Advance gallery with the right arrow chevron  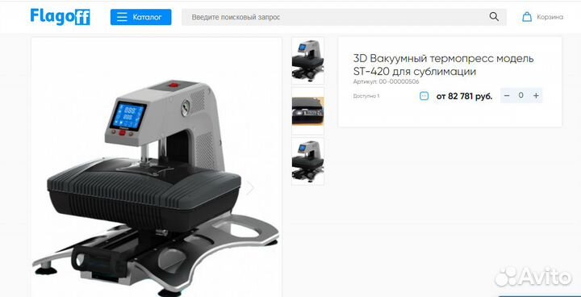pyautogui.click(x=250, y=187)
